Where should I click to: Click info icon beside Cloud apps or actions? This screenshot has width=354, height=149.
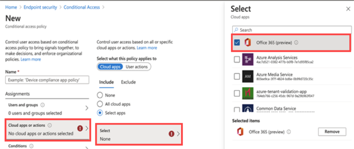(50, 125)
